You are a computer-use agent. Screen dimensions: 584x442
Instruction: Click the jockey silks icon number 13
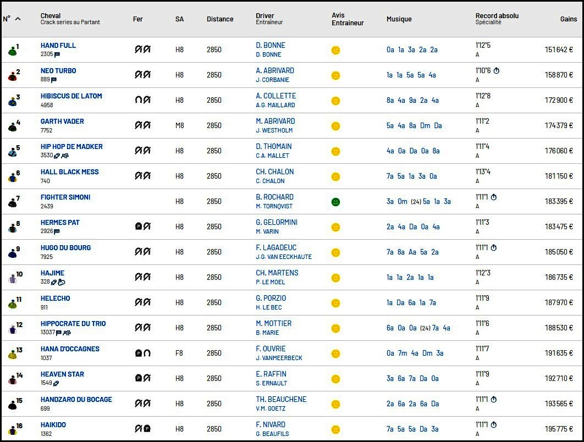[x=12, y=354]
